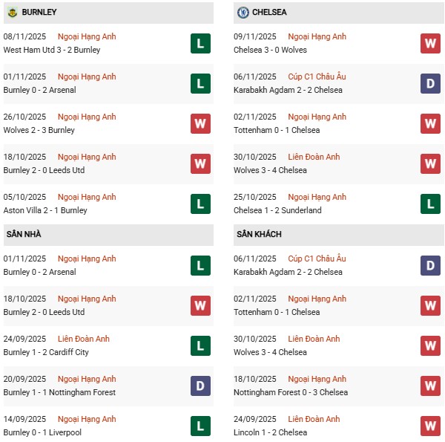Click the Burnley club crest icon

(x=12, y=13)
